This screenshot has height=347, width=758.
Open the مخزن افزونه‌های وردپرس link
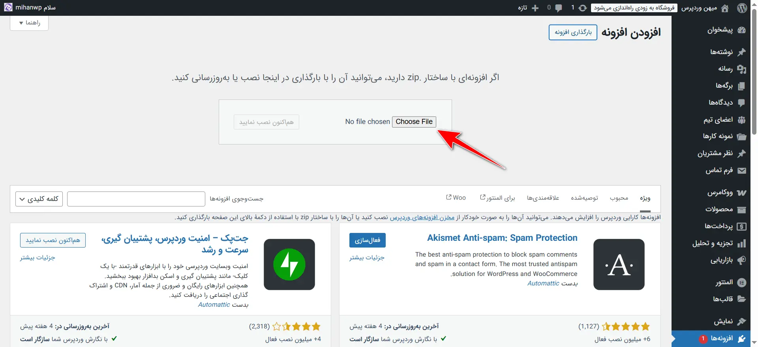422,218
